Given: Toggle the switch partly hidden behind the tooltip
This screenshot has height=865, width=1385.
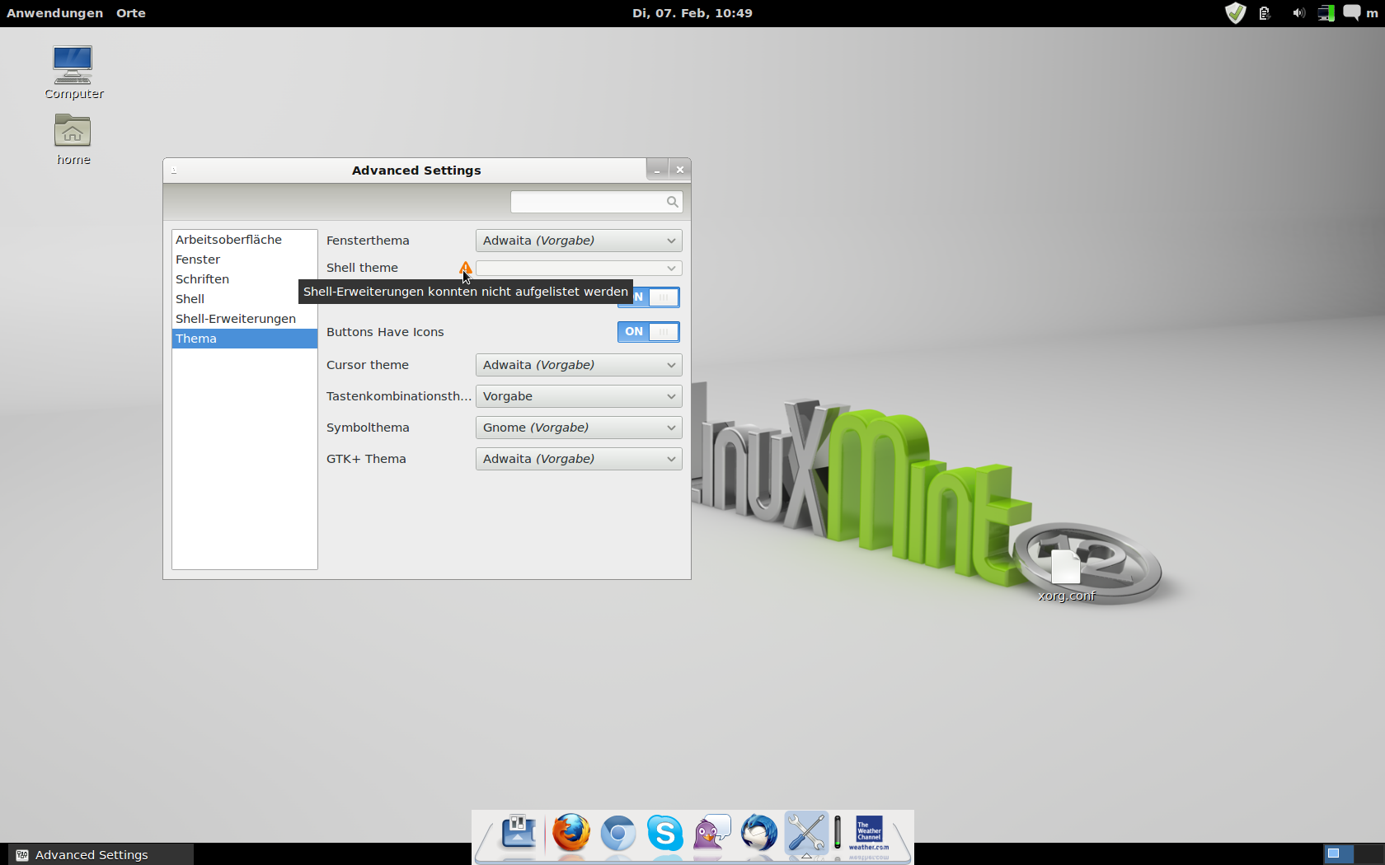Looking at the screenshot, I should click(656, 297).
